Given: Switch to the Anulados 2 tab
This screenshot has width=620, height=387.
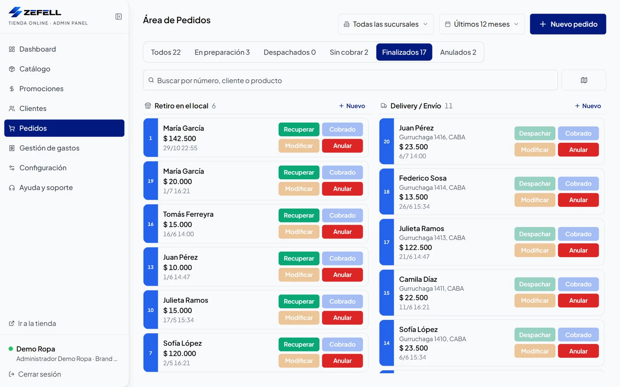Looking at the screenshot, I should tap(458, 52).
